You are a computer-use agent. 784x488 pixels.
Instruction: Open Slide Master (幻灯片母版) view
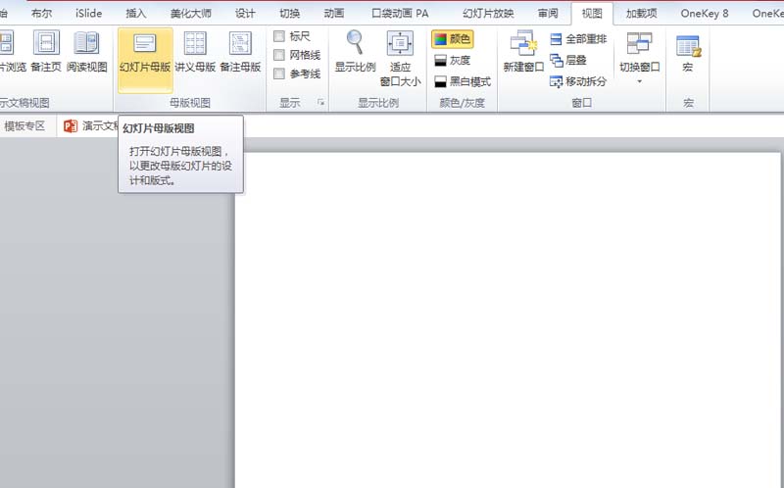pos(145,60)
